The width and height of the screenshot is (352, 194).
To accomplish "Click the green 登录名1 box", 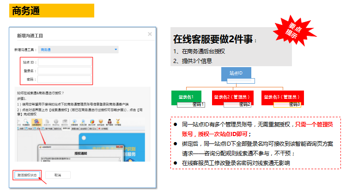I will 186,97.
